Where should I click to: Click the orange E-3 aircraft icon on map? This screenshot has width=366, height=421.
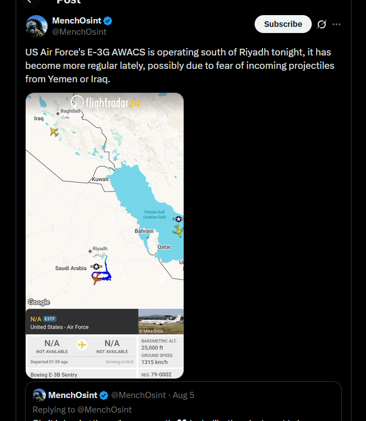click(96, 278)
